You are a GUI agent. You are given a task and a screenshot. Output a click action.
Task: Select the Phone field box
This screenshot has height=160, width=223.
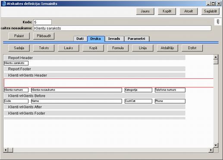pyautogui.click(x=170, y=101)
